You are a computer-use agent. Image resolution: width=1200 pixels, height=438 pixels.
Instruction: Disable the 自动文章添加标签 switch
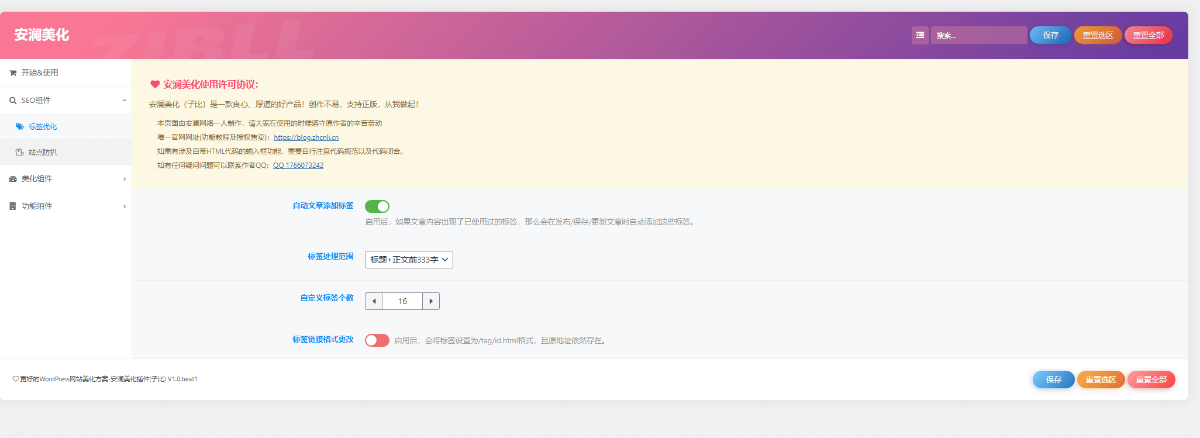tap(377, 206)
